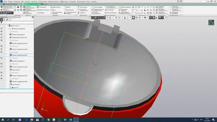The image size is (217, 122).
Task: Activate the Твердотельное моделирование toolbar set
Action: click(x=7, y=7)
